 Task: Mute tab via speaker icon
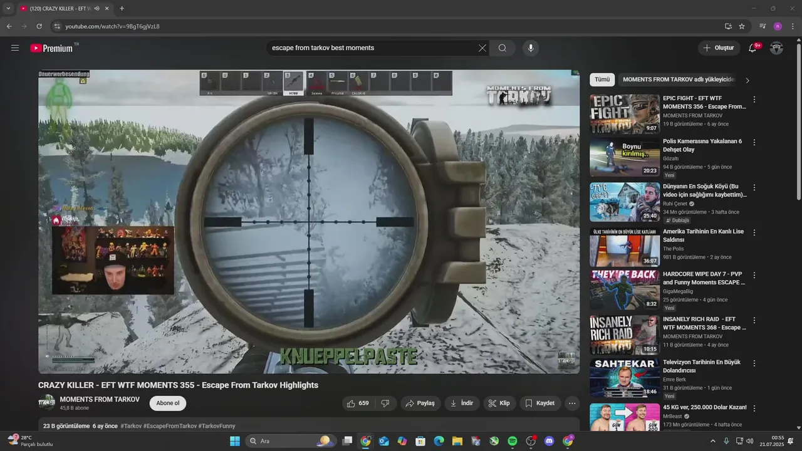tap(96, 9)
